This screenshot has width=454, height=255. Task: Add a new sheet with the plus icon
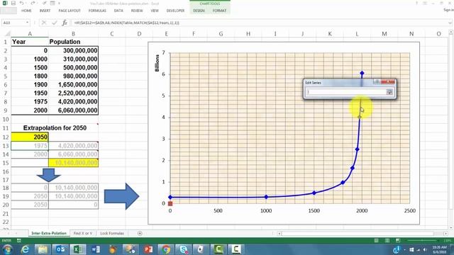point(140,233)
